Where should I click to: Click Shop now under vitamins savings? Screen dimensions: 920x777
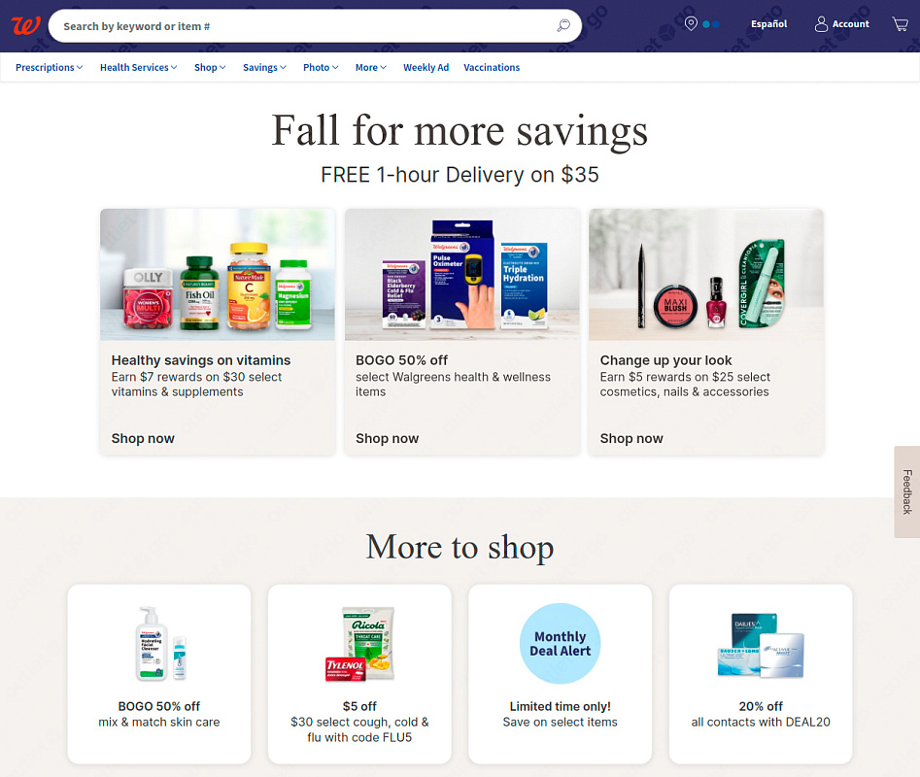[x=143, y=438]
